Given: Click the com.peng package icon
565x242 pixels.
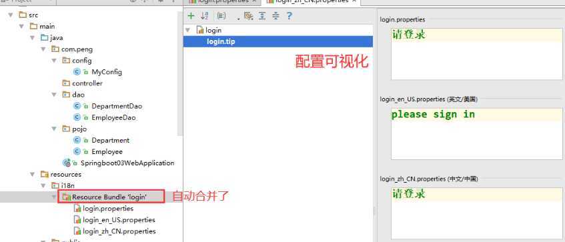Looking at the screenshot, I should coord(55,49).
